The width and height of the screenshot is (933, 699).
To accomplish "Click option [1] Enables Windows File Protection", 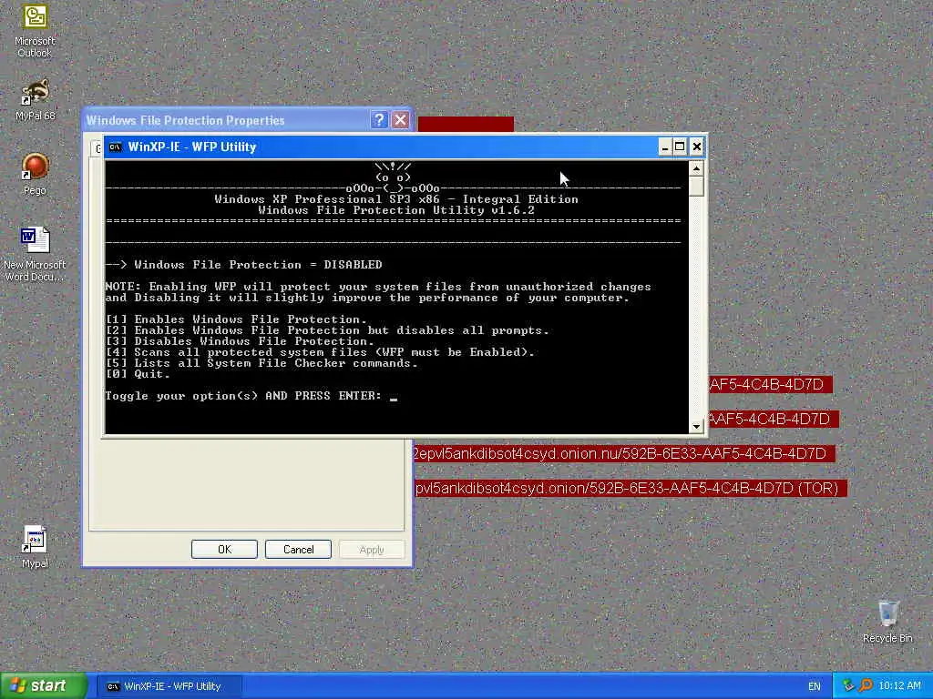I will point(236,319).
